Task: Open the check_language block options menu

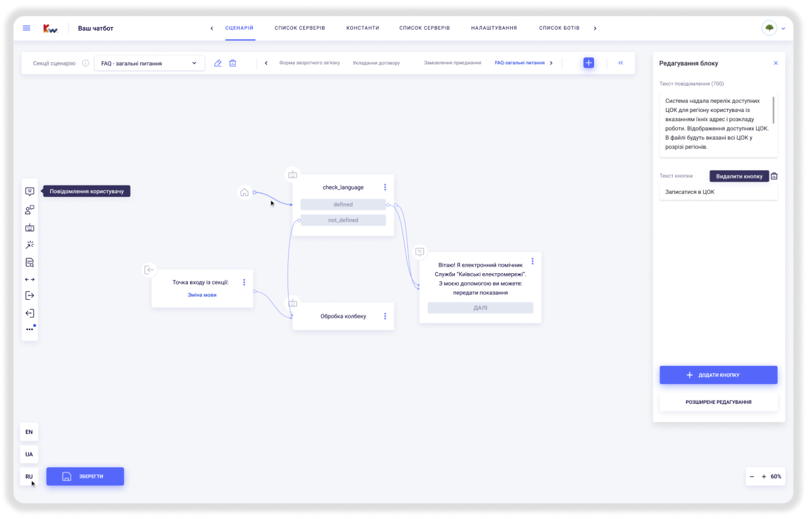Action: coord(385,187)
